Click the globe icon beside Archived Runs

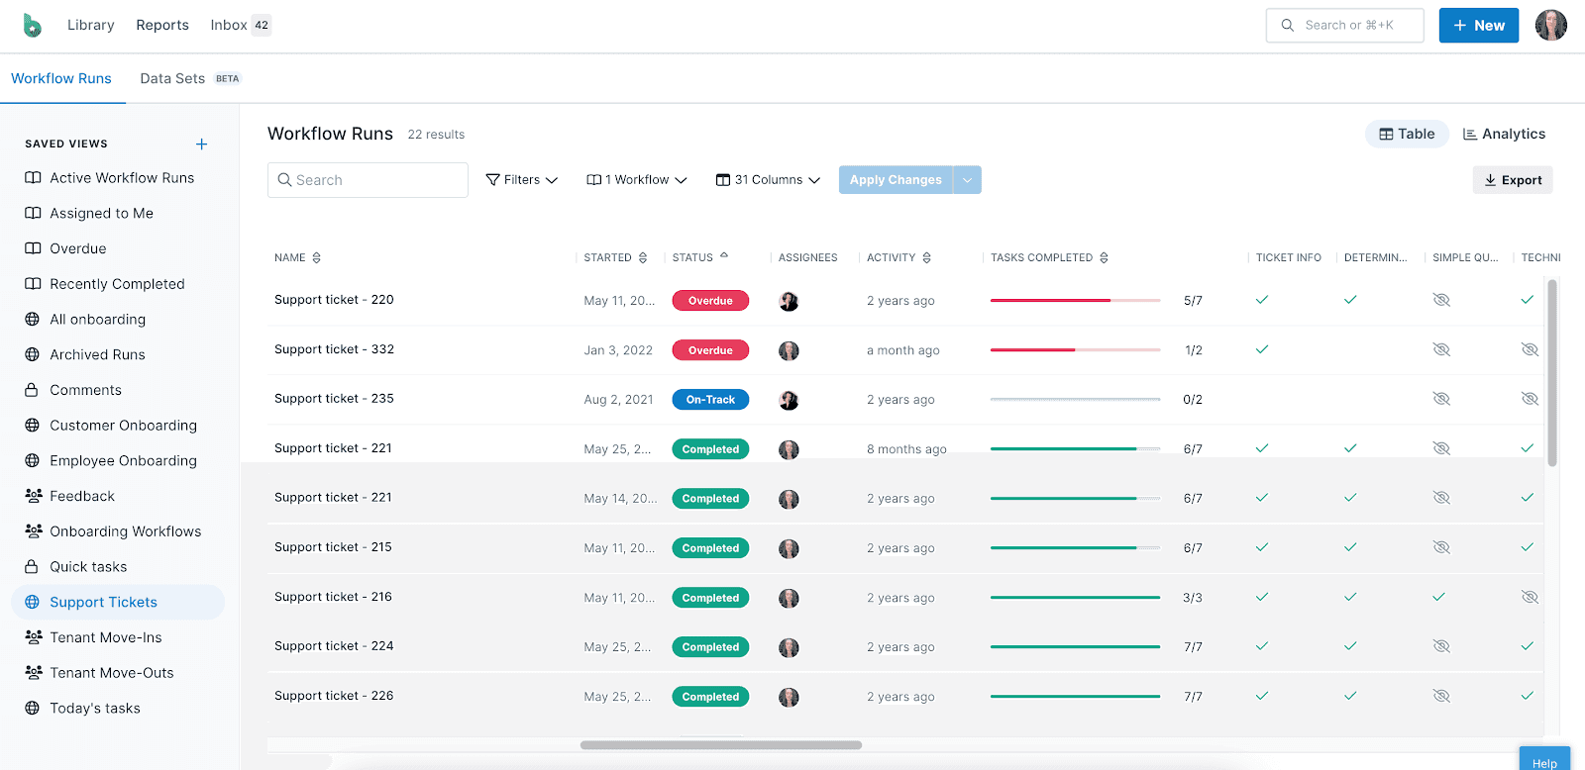coord(33,355)
